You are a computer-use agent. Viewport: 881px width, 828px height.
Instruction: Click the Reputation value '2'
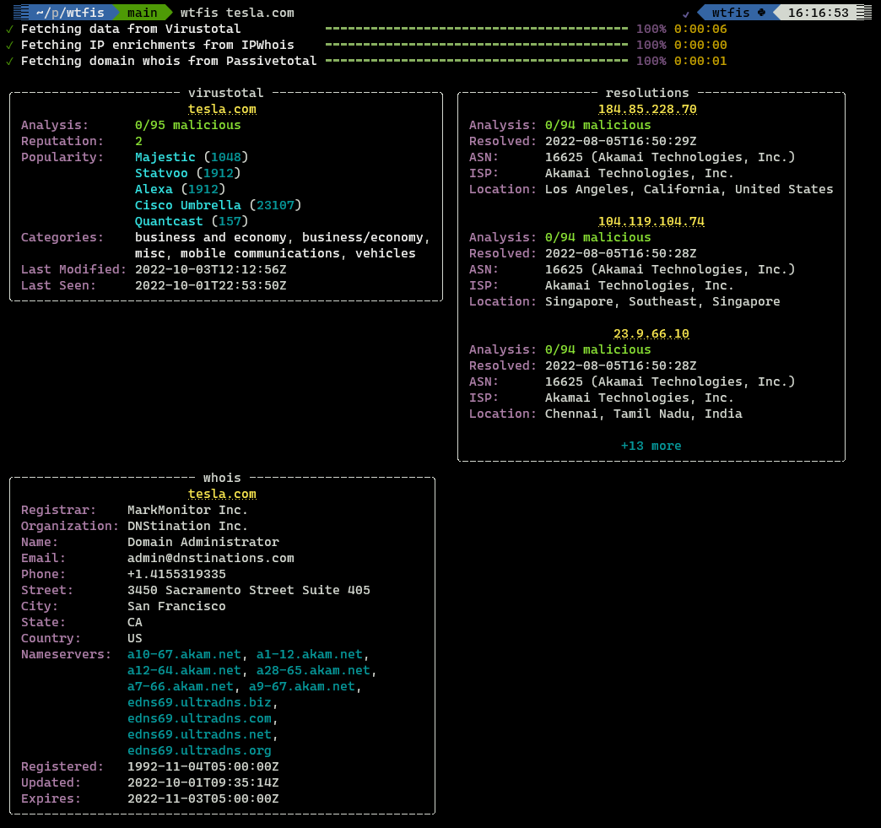point(138,141)
